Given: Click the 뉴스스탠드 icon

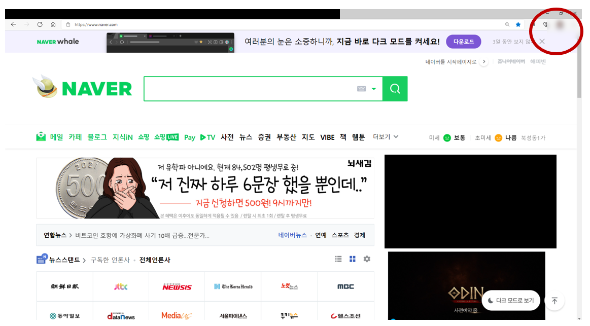Looking at the screenshot, I should pos(42,259).
